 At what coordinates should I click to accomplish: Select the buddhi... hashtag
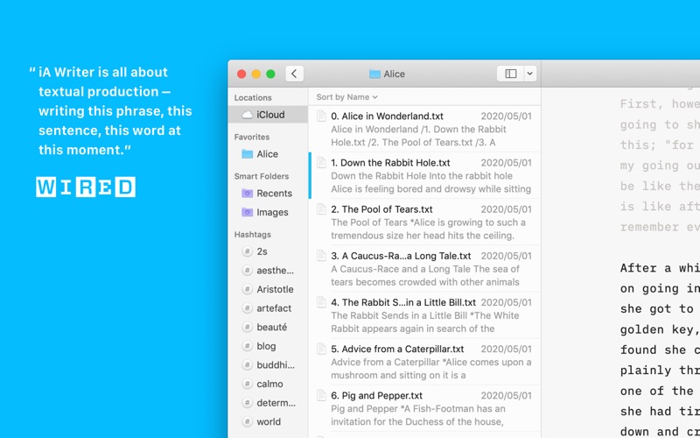click(x=268, y=365)
